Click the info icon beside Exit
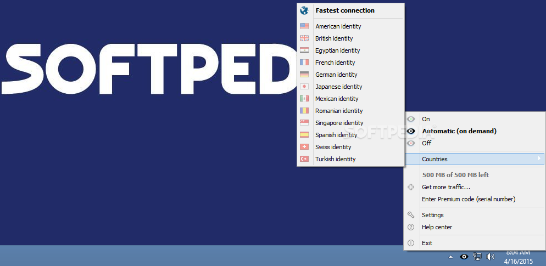Screen dimensions: 546x266 coord(411,243)
